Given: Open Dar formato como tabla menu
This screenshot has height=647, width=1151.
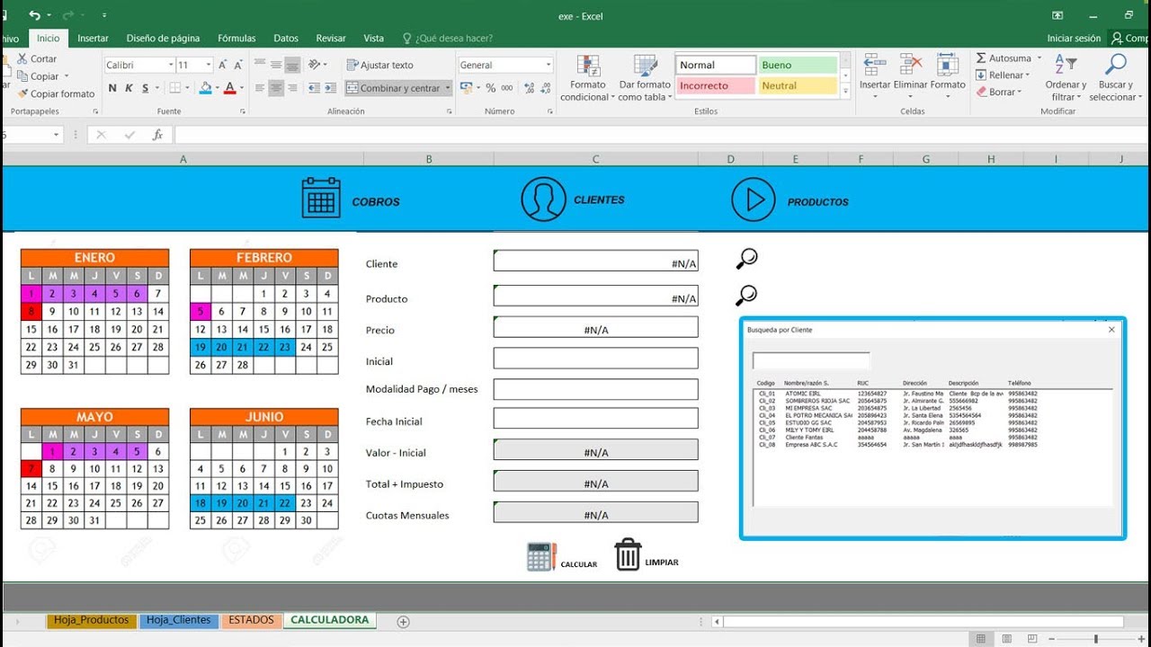Looking at the screenshot, I should [645, 78].
